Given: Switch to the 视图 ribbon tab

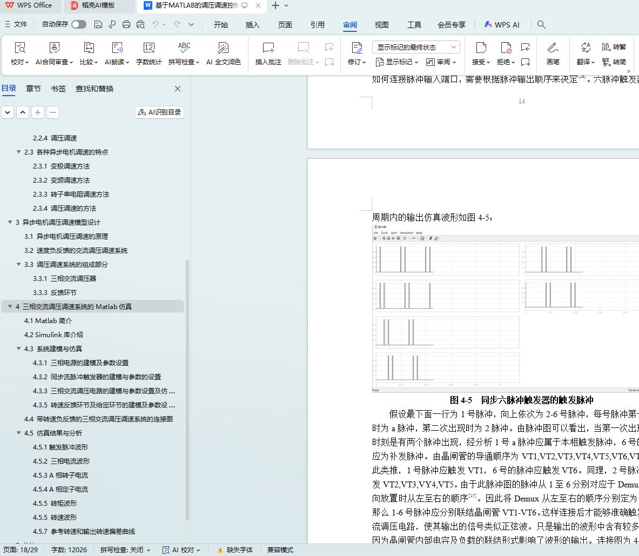Looking at the screenshot, I should click(381, 24).
